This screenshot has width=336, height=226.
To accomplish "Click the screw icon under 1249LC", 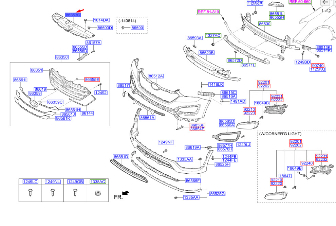I will point(30,192).
